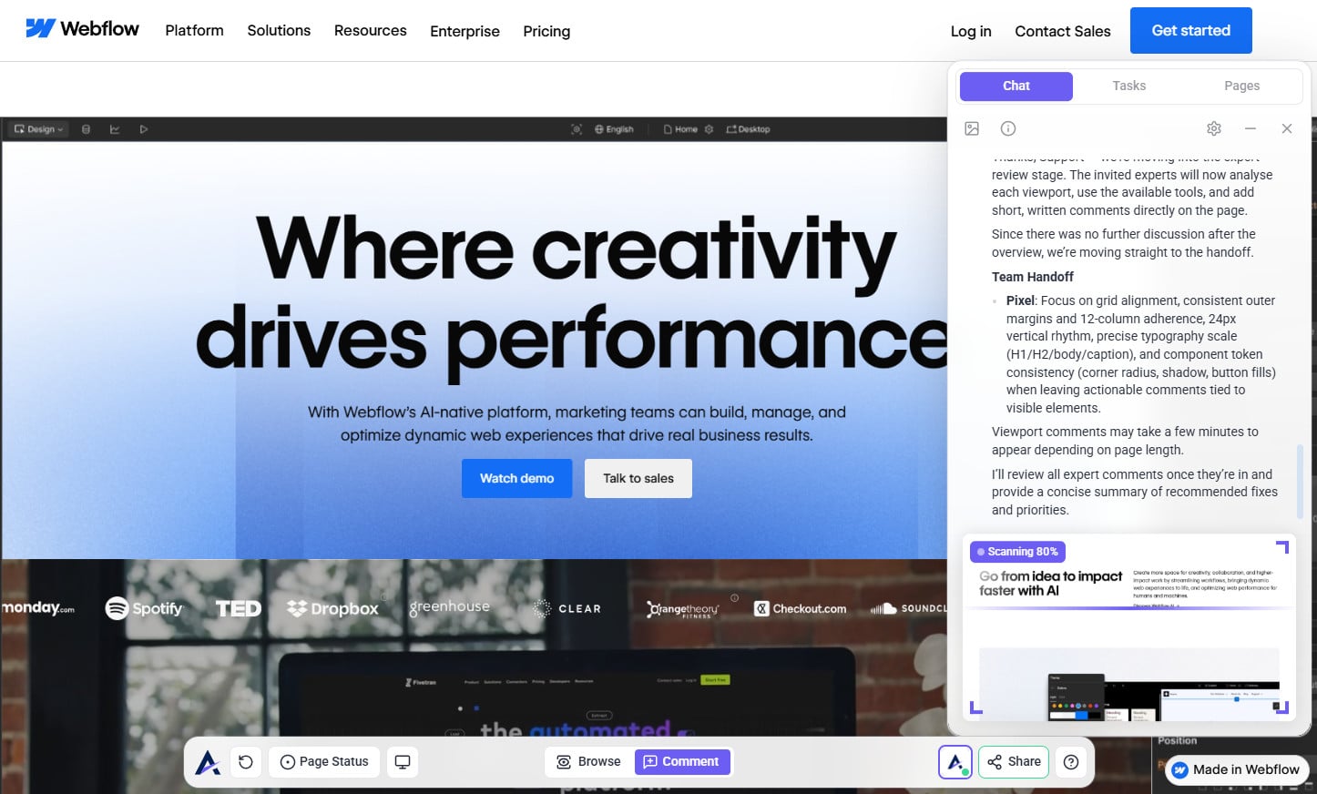Click the AI assistant icon with green dot

[x=955, y=762]
